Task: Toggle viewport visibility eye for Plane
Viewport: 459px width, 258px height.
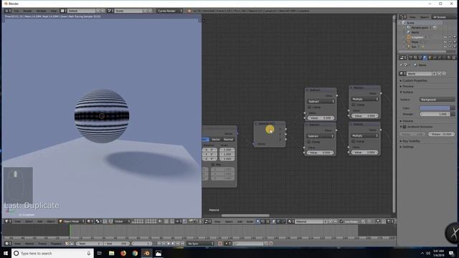Action: (x=445, y=42)
